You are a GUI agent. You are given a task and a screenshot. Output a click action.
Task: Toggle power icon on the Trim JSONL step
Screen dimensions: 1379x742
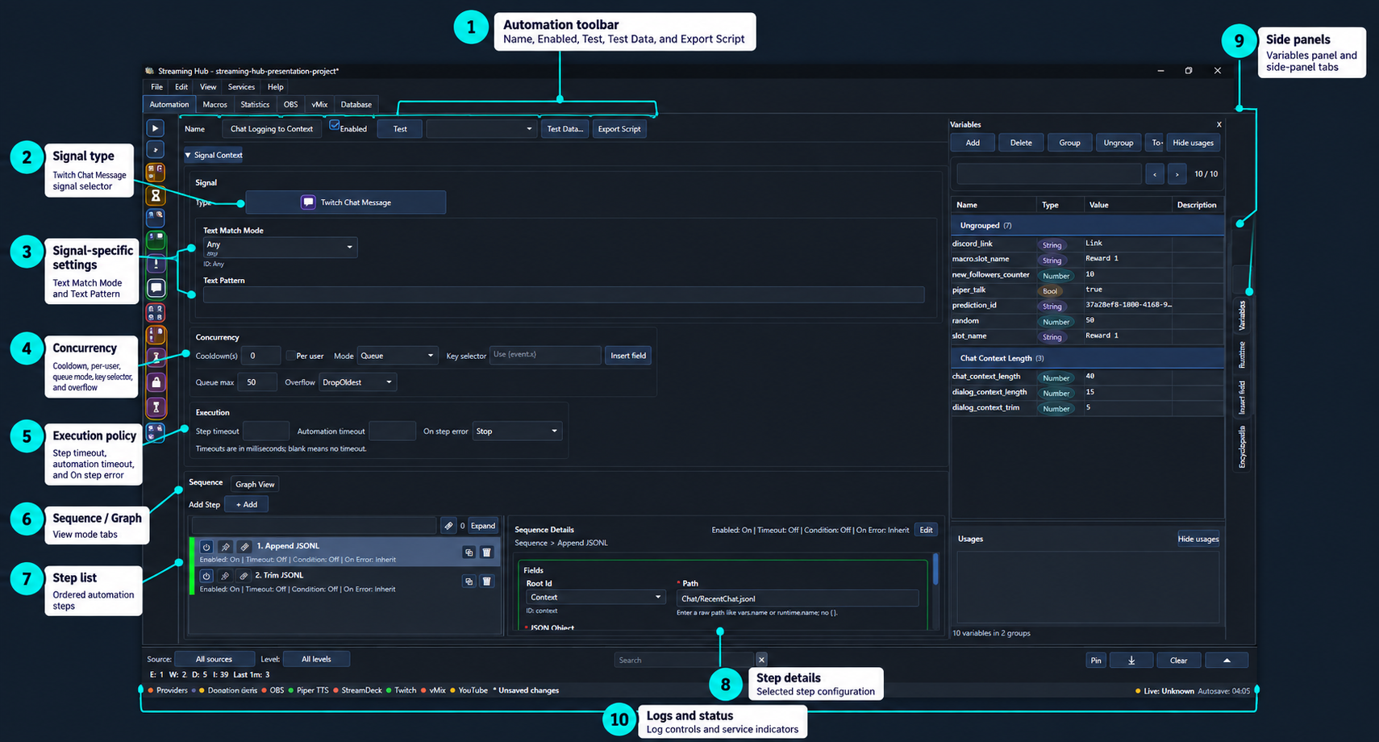tap(206, 576)
